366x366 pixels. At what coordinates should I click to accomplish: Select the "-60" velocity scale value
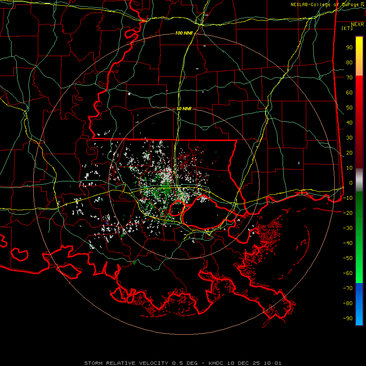pos(348,273)
